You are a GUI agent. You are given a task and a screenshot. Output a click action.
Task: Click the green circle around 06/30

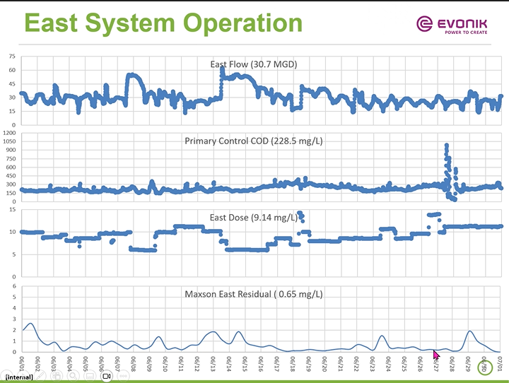click(x=484, y=367)
